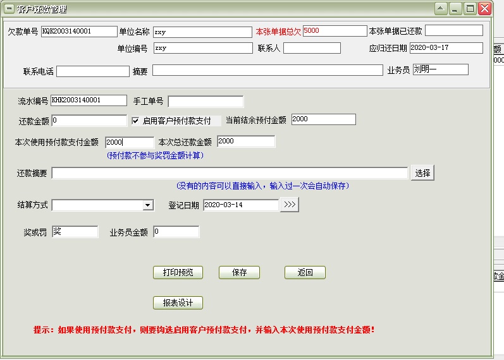Screen dimensions: 504x360
Task: Click the >>> date picker button
Action: (x=289, y=205)
